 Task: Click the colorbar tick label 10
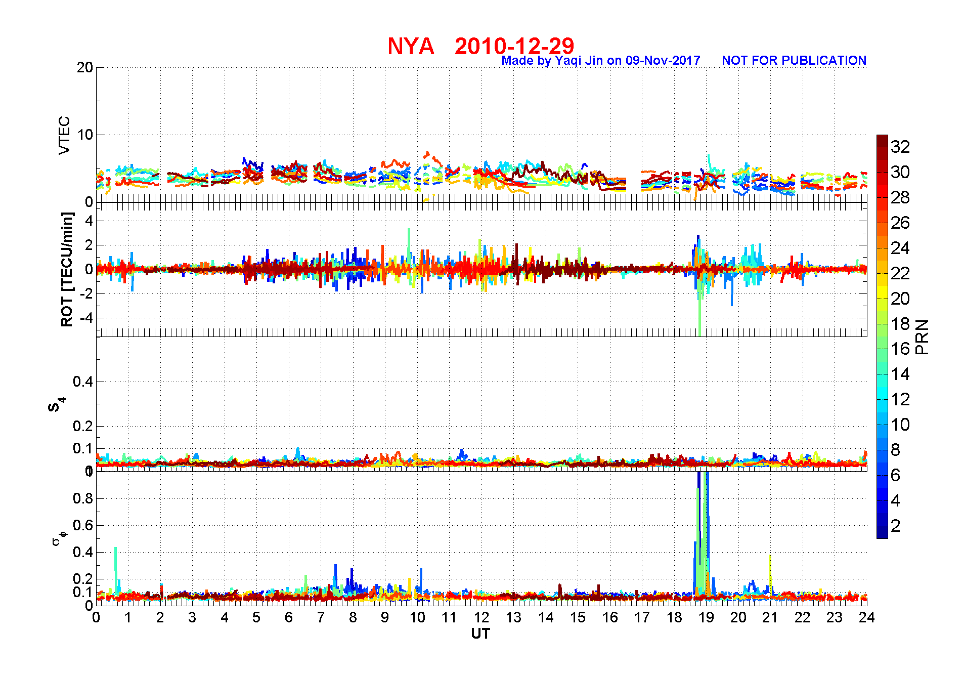pos(900,425)
